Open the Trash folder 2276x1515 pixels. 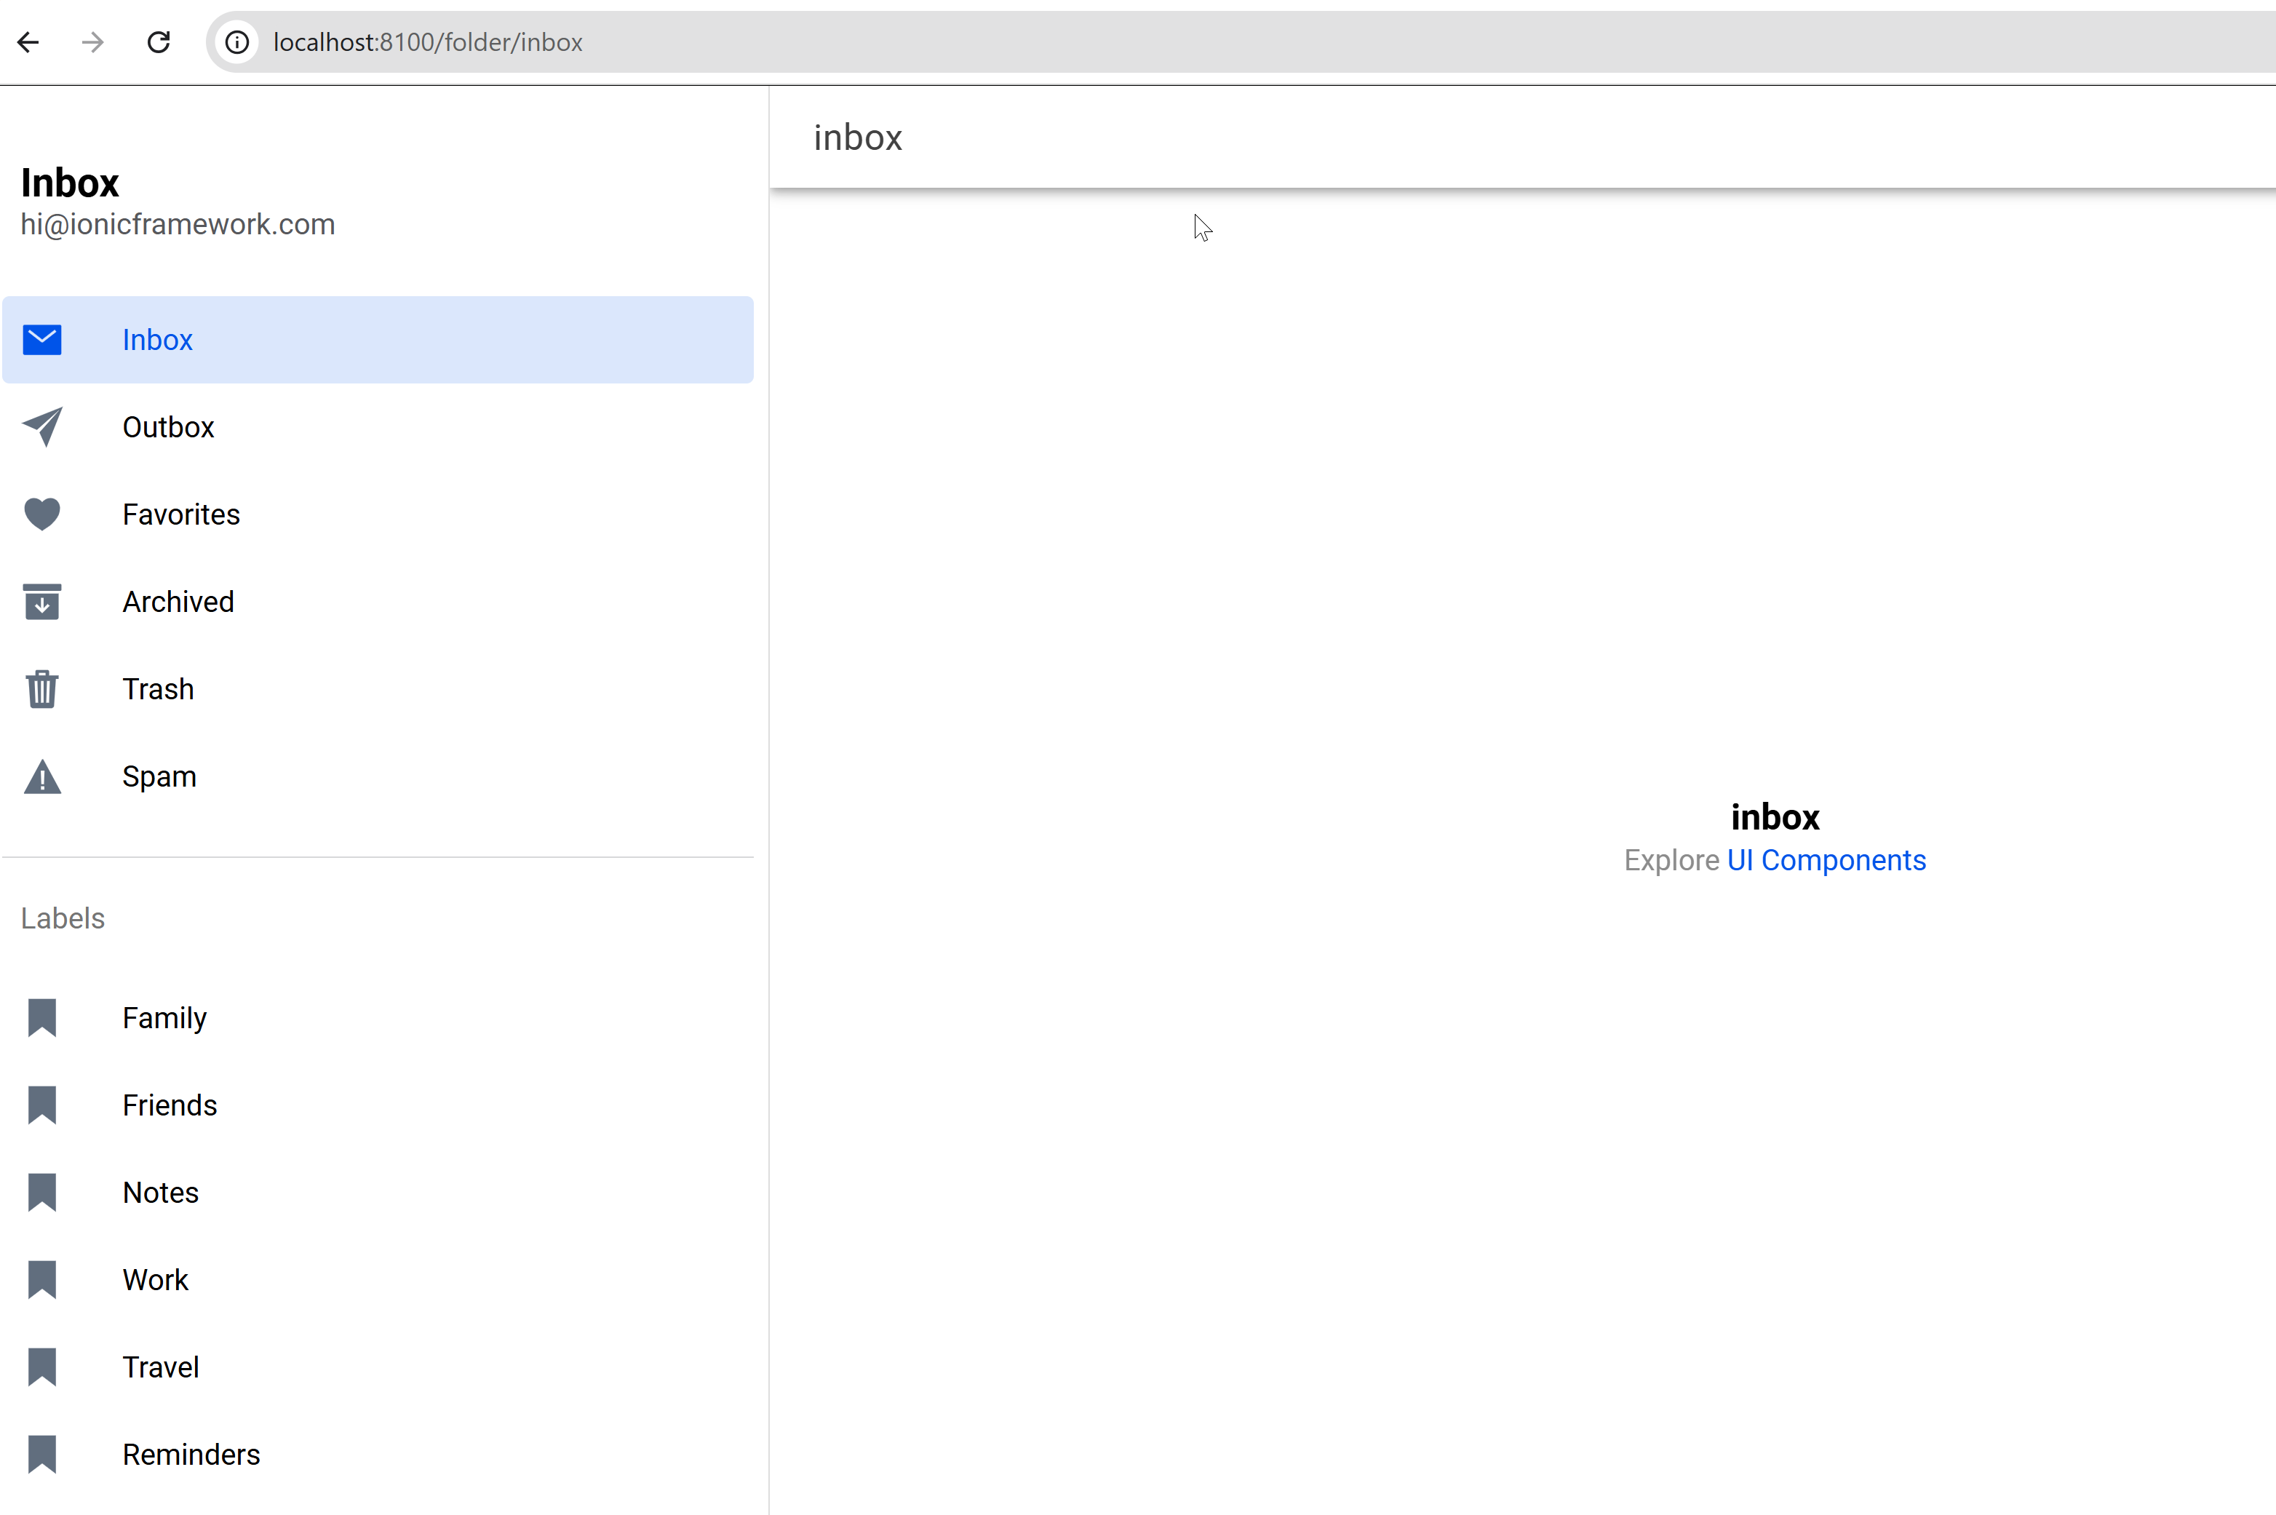coord(157,689)
